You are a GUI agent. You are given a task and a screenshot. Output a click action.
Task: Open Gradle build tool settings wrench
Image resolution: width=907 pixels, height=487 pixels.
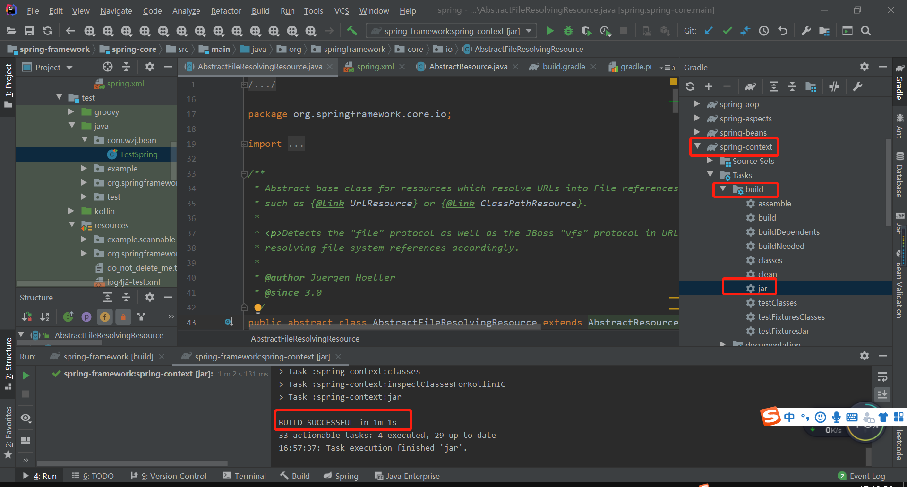click(857, 86)
